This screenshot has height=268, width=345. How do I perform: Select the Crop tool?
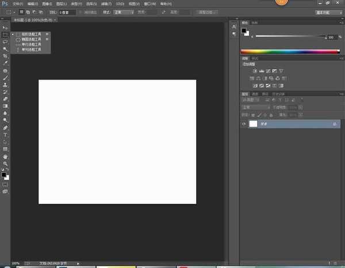tap(5, 56)
